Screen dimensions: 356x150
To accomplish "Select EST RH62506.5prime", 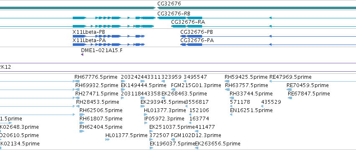I will pos(101,110).
